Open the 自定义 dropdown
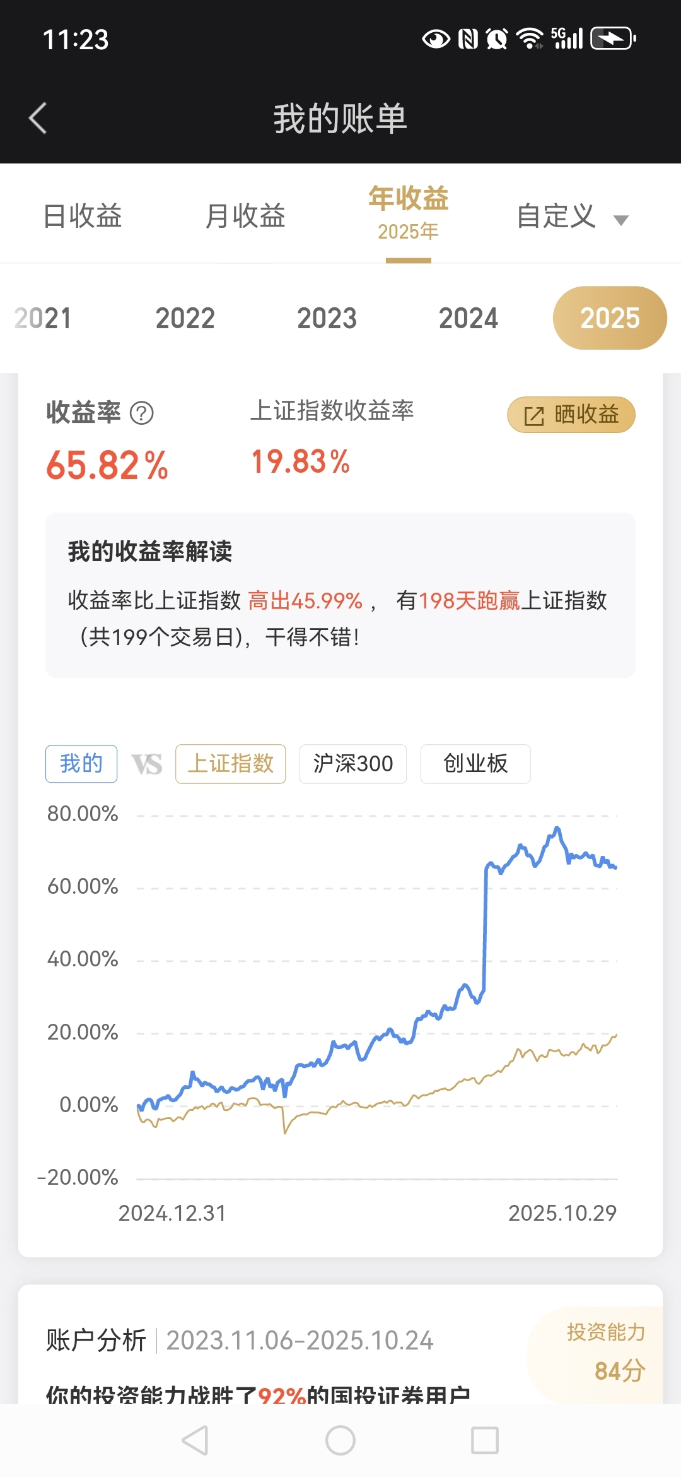The width and height of the screenshot is (681, 1477). (571, 217)
